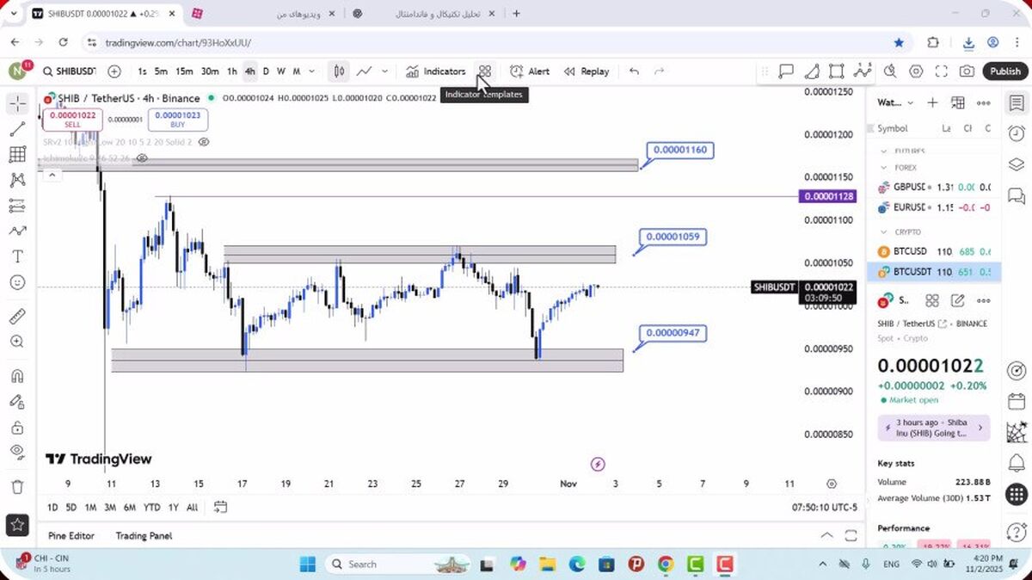Click the SHIBUSDT symbol search field
The width and height of the screenshot is (1032, 580).
pyautogui.click(x=69, y=71)
